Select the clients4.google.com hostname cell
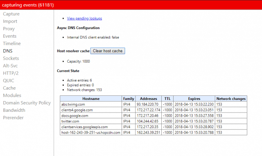This screenshot has width=262, height=156. (91, 110)
